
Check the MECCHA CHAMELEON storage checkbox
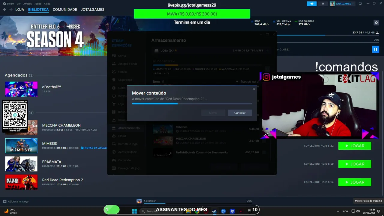pos(264,141)
